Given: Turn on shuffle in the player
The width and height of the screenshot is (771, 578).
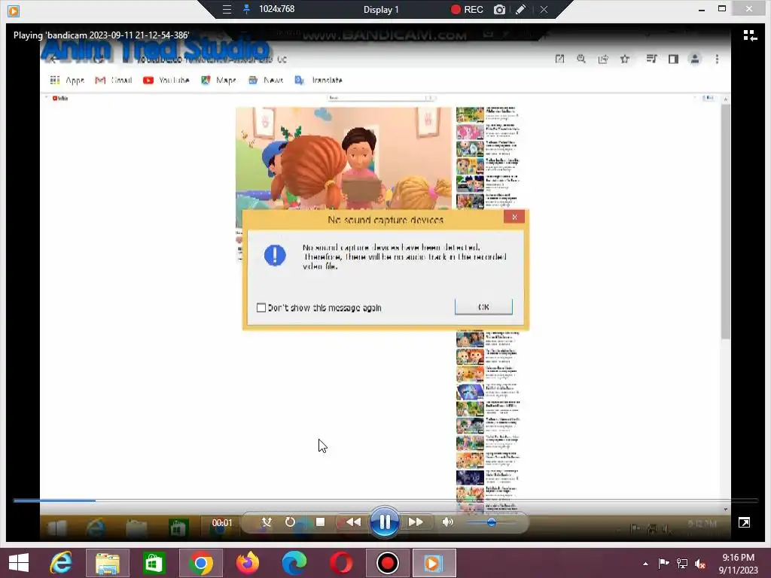Looking at the screenshot, I should (x=267, y=522).
